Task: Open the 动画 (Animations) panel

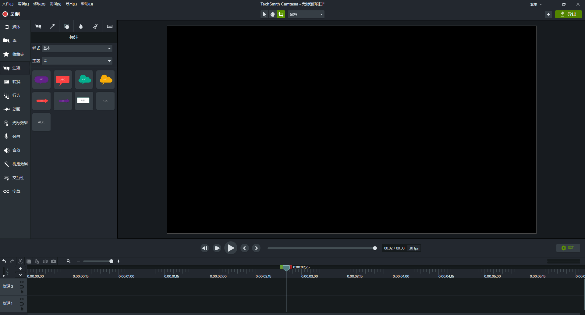Action: tap(15, 109)
